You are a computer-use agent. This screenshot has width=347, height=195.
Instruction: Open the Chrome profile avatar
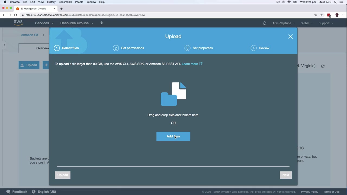pyautogui.click(x=337, y=15)
